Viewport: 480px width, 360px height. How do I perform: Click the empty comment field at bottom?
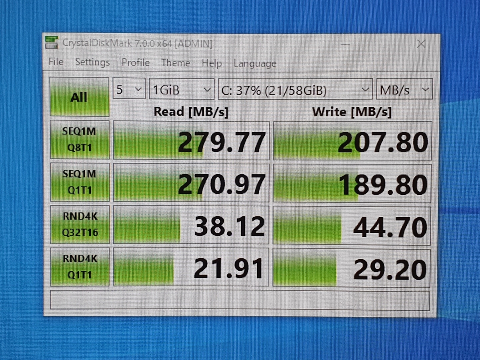click(x=240, y=300)
